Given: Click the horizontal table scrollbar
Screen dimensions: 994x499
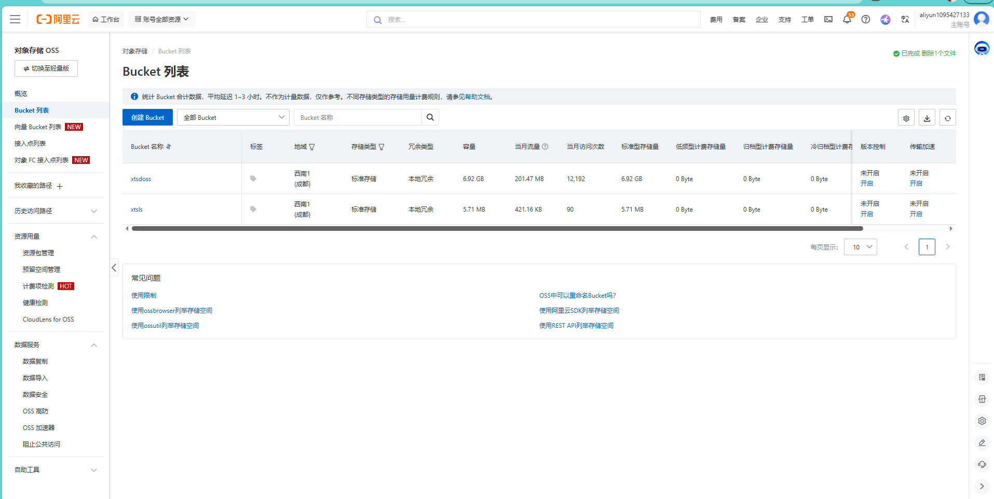Looking at the screenshot, I should 497,228.
